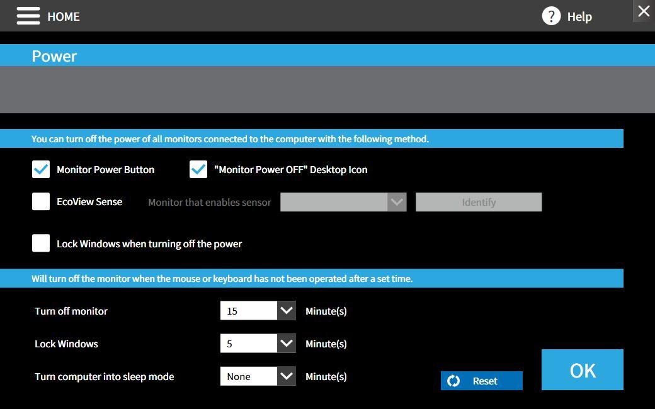655x409 pixels.
Task: Close the Power settings window
Action: pyautogui.click(x=643, y=11)
